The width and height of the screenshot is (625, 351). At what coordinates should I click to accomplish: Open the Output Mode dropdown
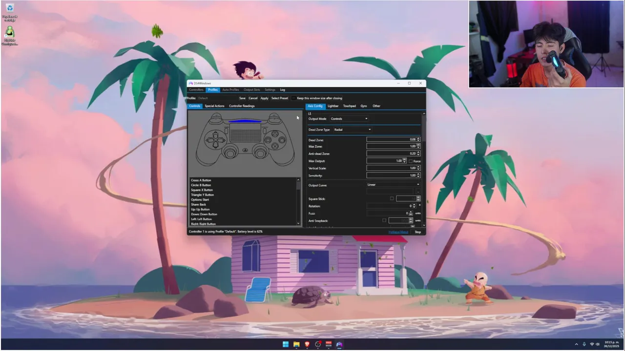[x=349, y=118]
